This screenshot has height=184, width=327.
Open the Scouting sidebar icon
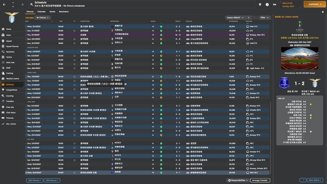pyautogui.click(x=3, y=96)
